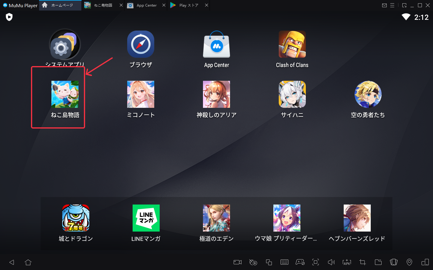The image size is (433, 270).
Task: Launch the ブラウザ app
Action: [x=141, y=44]
